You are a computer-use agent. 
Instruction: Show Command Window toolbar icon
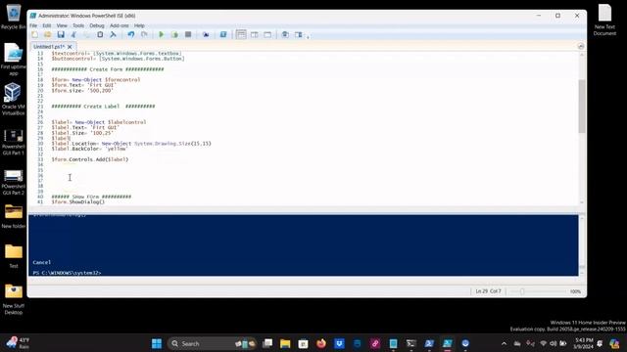[x=285, y=35]
